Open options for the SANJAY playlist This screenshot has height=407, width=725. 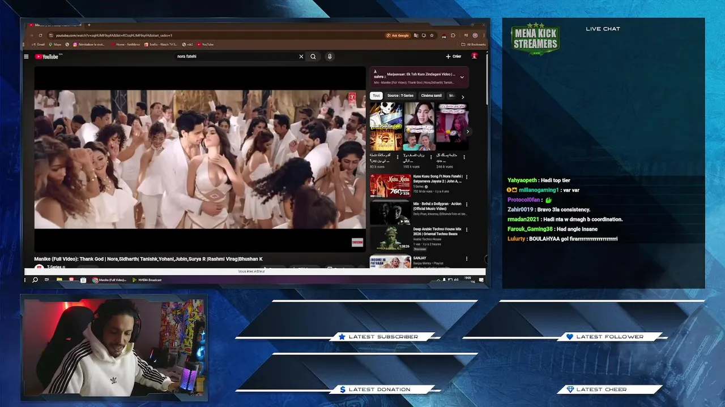[x=467, y=258]
